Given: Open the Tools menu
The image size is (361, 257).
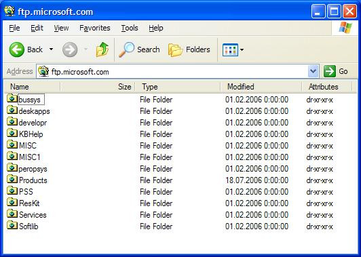Looking at the screenshot, I should click(130, 28).
